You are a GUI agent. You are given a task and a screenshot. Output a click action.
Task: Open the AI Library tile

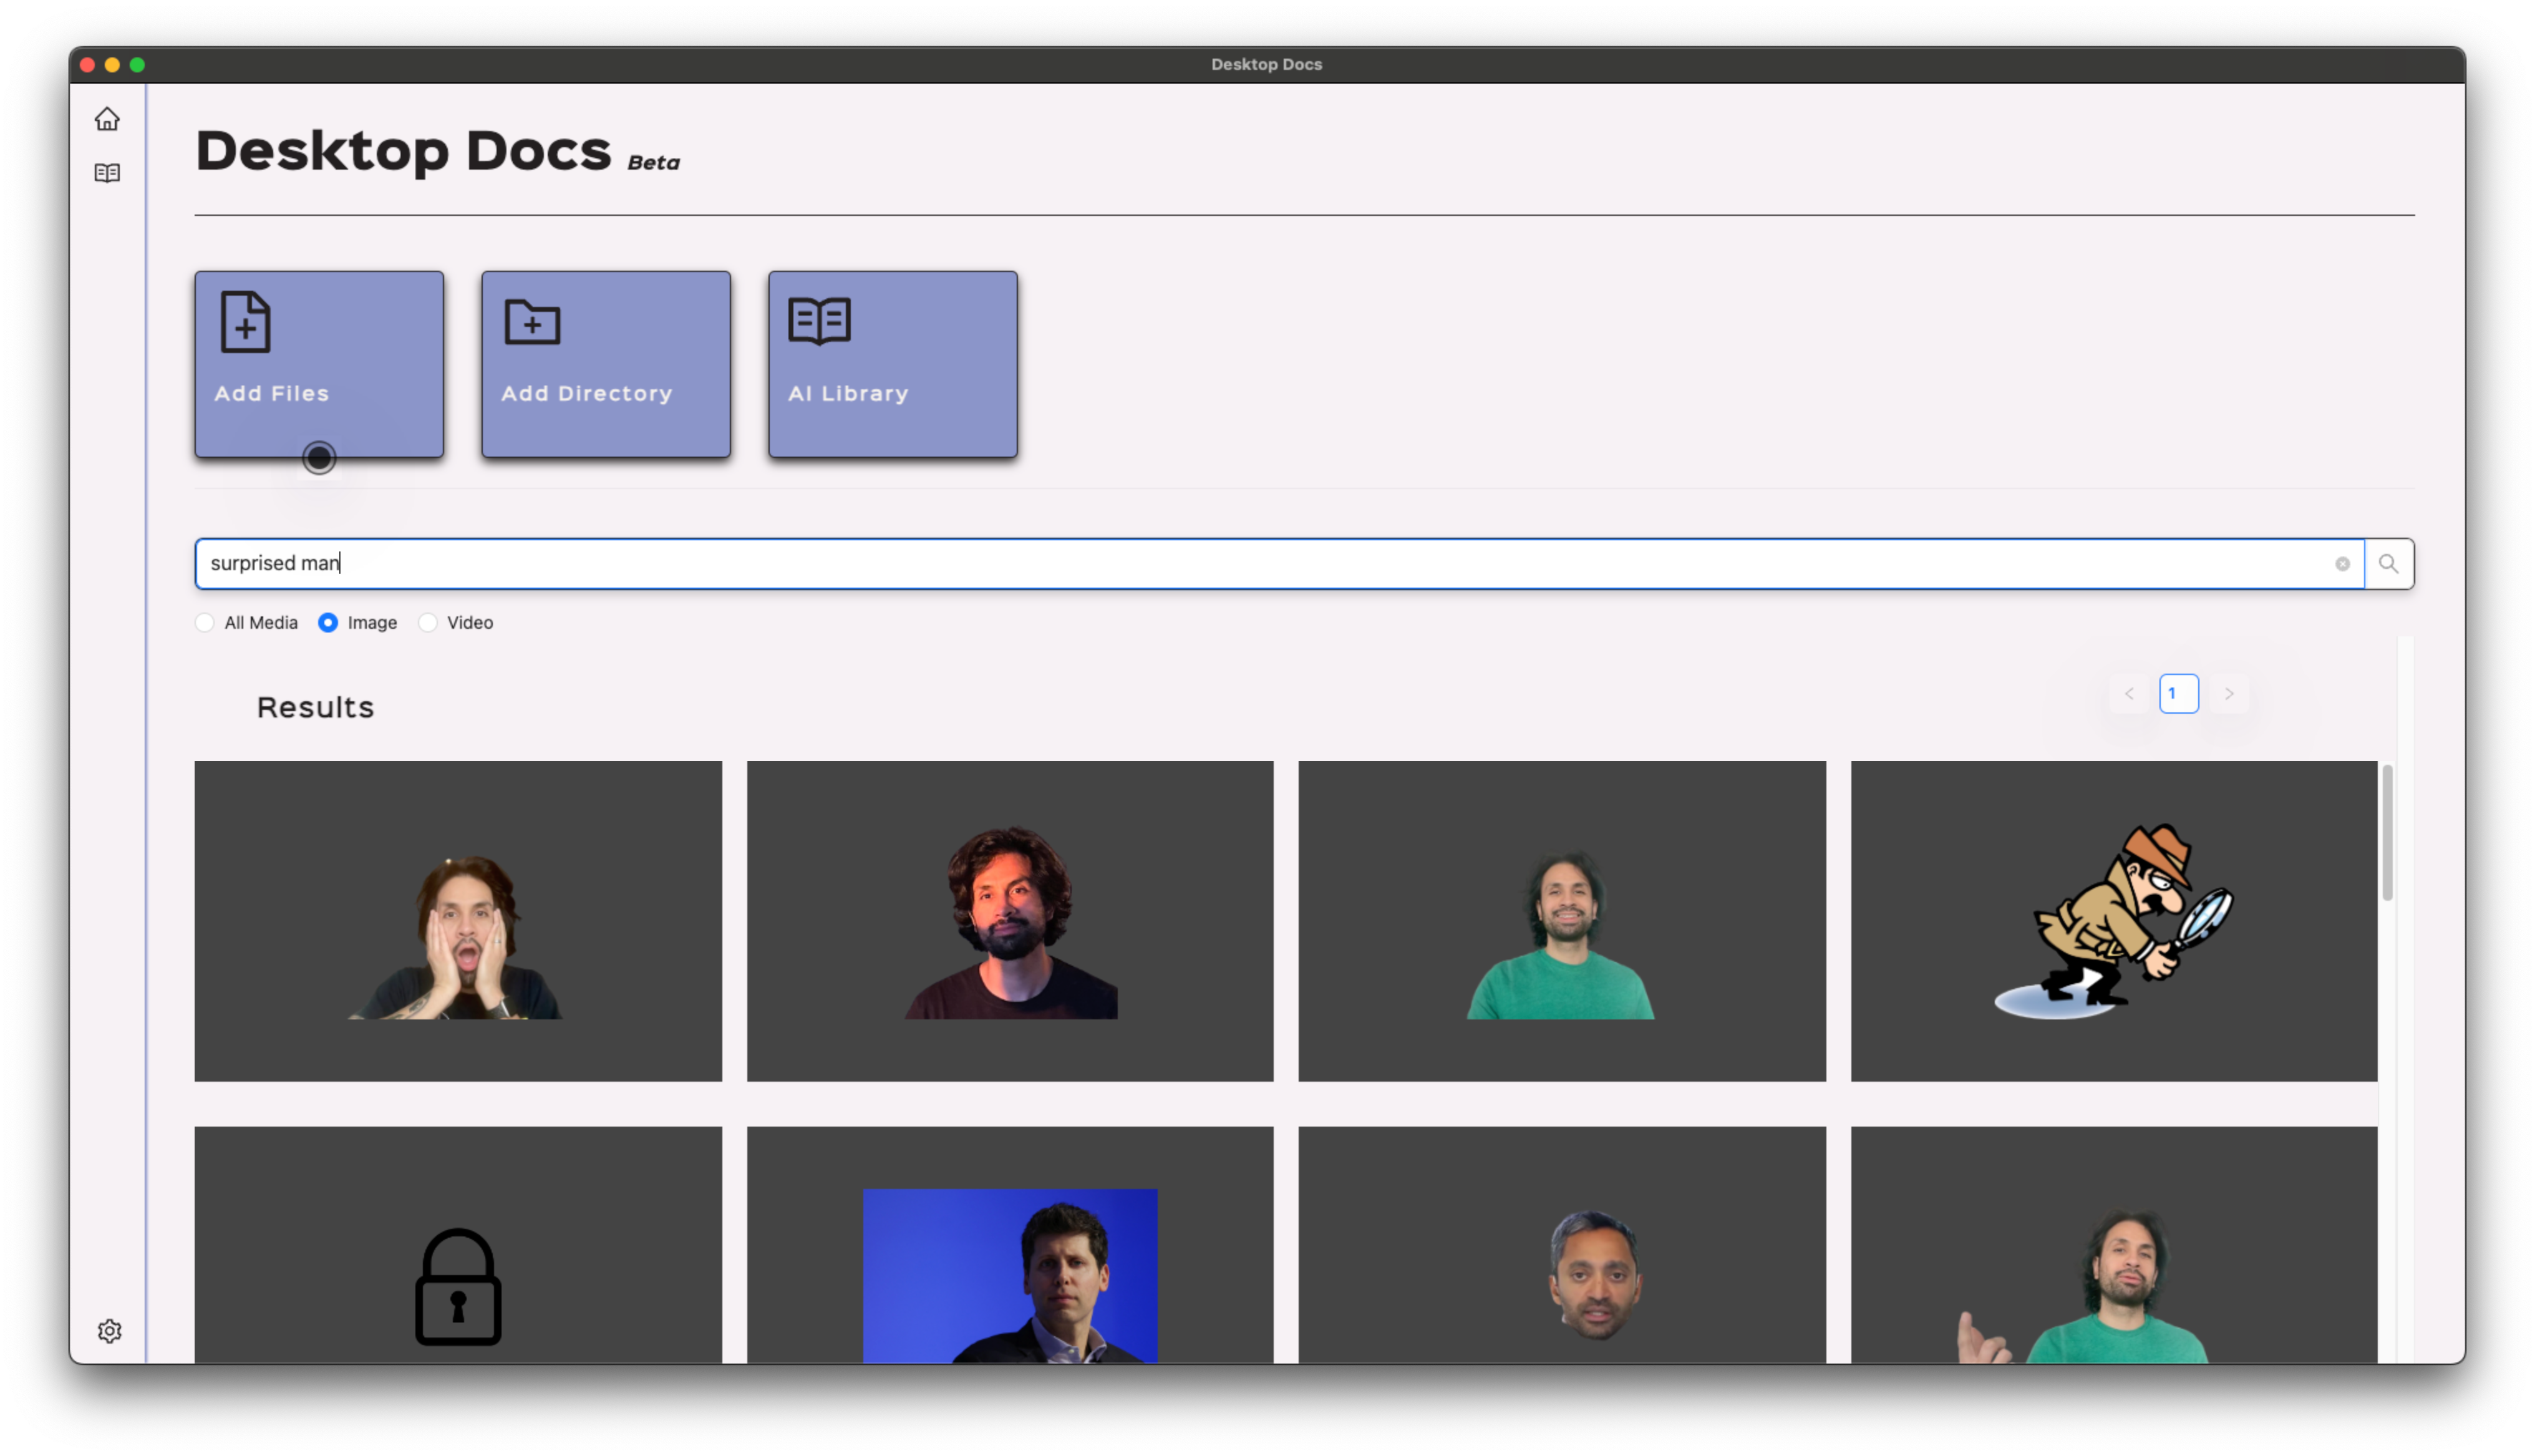click(x=893, y=364)
